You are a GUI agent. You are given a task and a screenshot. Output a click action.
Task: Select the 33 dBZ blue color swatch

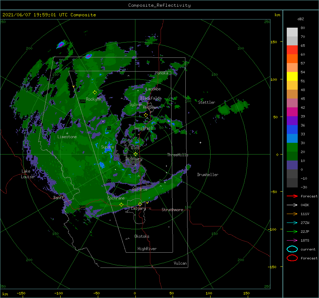coord(292,138)
